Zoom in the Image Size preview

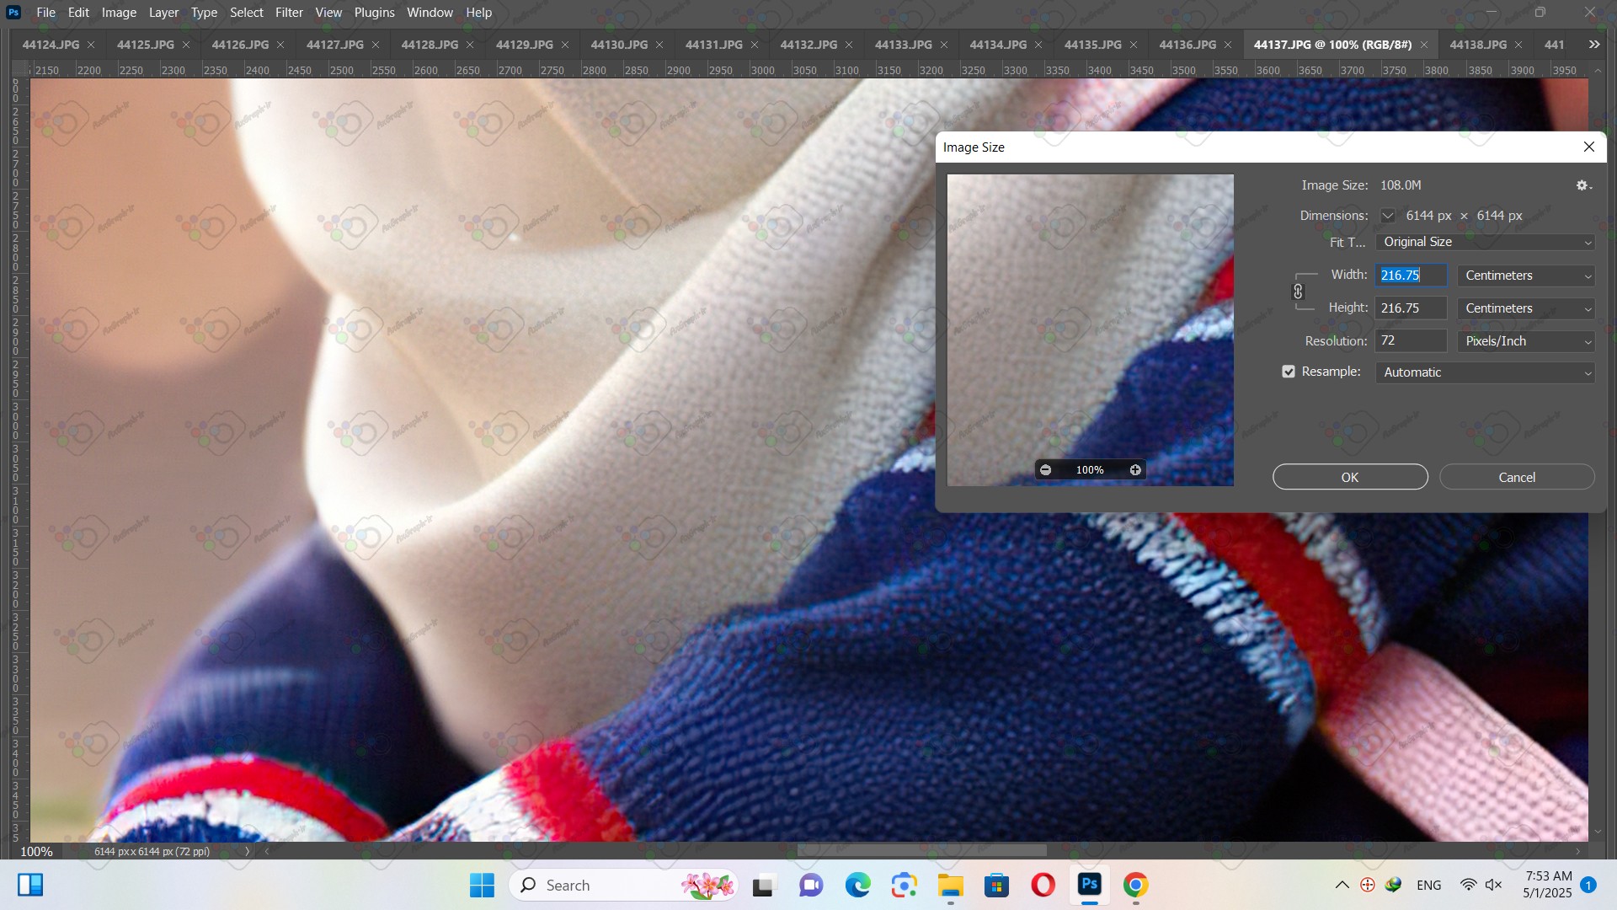click(1135, 470)
